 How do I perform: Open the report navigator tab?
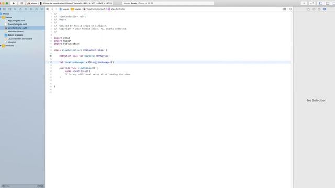pos(42,9)
